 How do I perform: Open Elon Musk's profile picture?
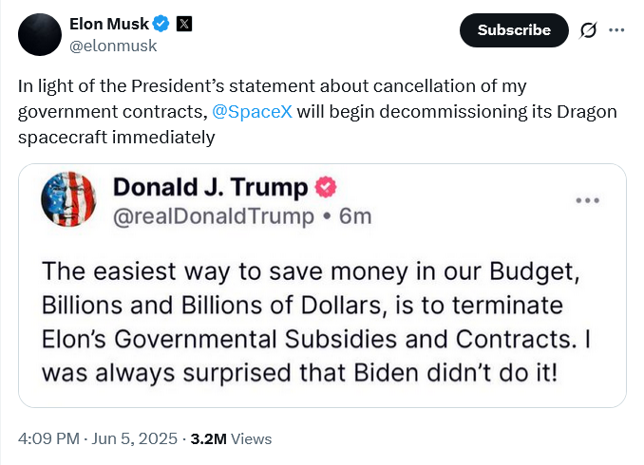40,34
